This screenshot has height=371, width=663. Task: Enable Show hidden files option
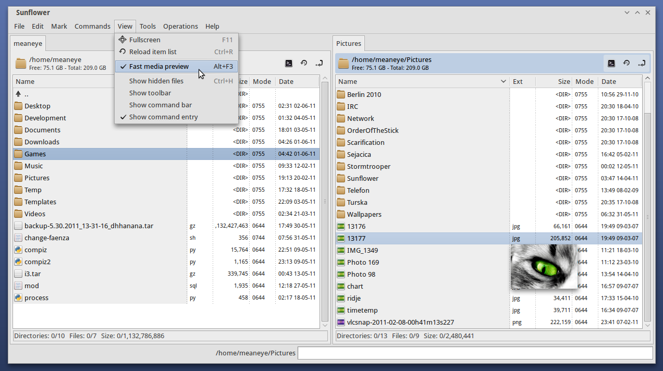point(156,81)
